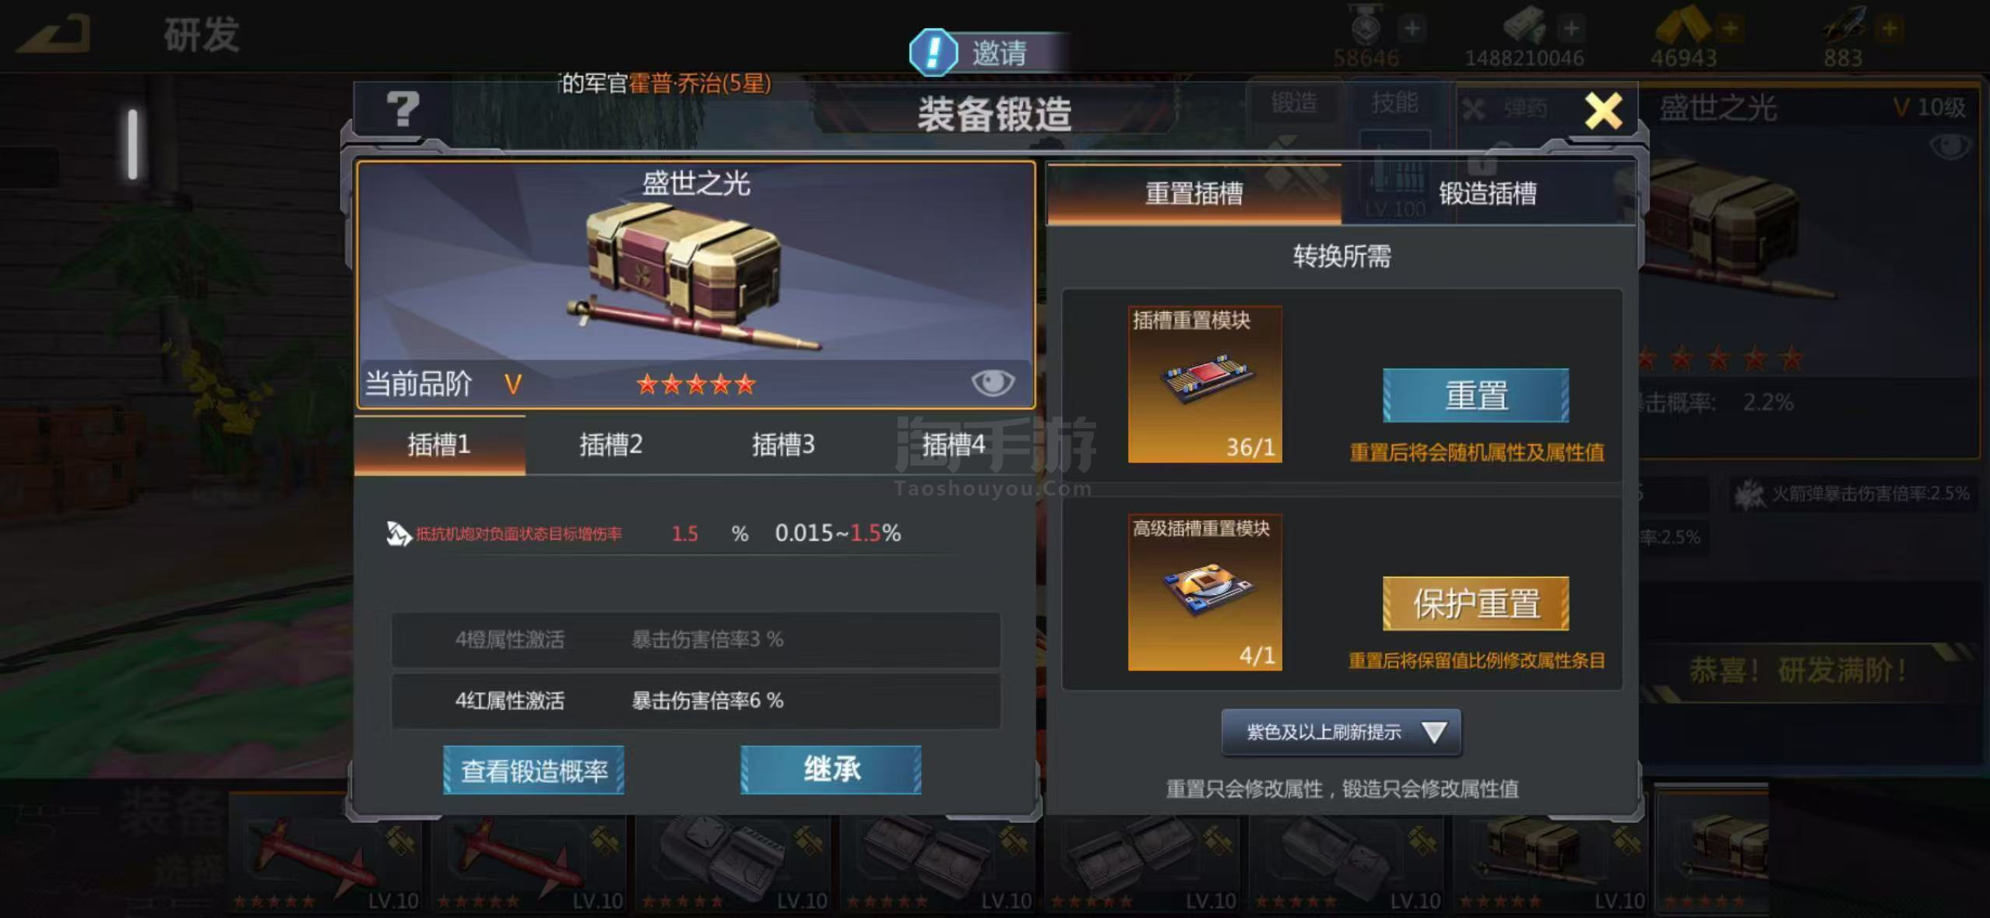Screen dimensions: 1990x918
Task: Toggle the eye icon on 盛世之光 card
Action: pos(993,382)
